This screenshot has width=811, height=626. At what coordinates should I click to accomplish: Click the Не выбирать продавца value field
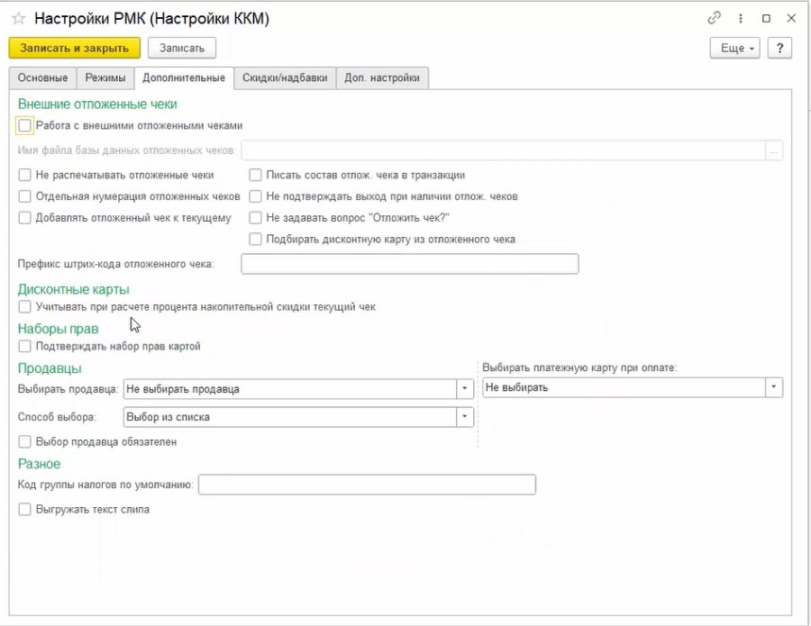(289, 389)
